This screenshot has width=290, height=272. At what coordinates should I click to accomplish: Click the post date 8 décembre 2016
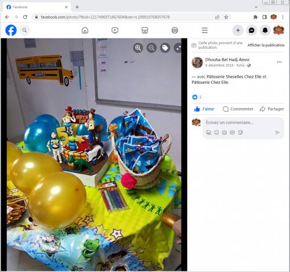(219, 65)
